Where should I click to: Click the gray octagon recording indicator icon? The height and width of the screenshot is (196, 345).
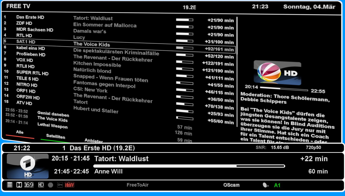[x=50, y=185]
